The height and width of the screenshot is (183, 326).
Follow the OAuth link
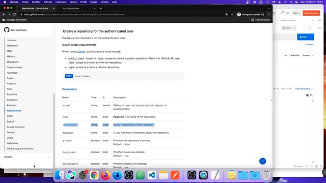tap(81, 51)
